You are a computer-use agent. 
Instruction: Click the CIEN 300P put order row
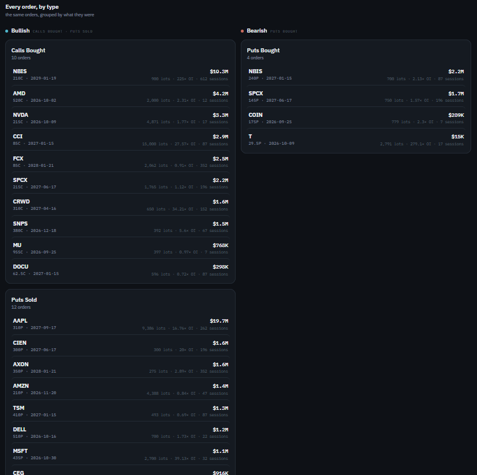121,346
